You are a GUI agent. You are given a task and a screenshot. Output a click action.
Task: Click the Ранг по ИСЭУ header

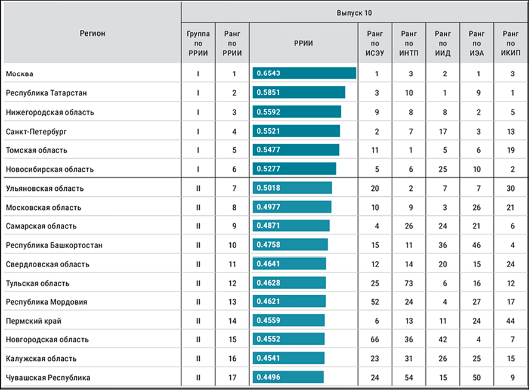tap(376, 44)
